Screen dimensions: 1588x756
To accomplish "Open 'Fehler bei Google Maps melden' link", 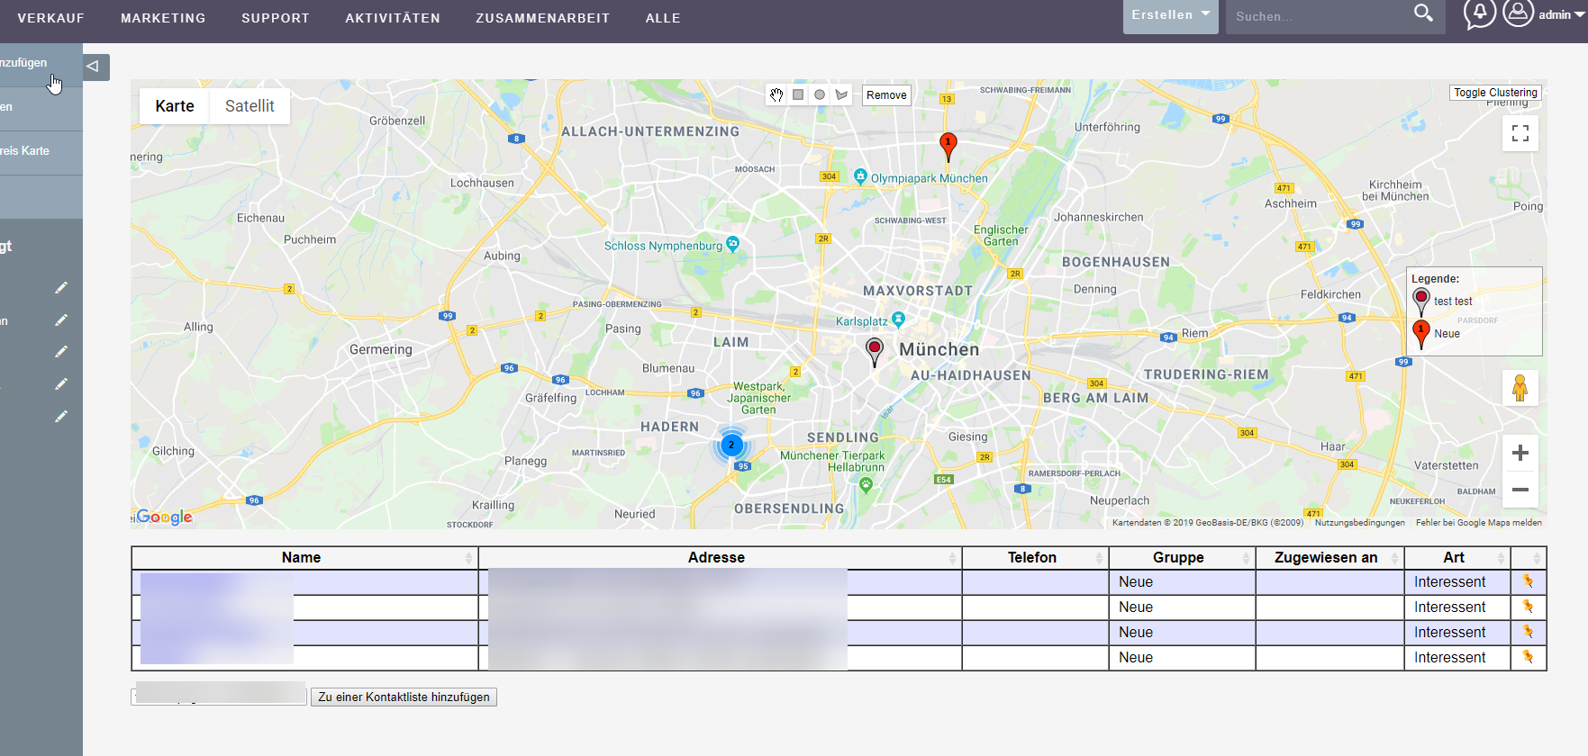I will 1478,523.
